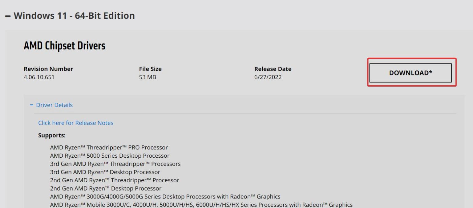Click the 3rd Gen Ryzen Desktop Processor entry
The image size is (473, 208).
tap(105, 172)
